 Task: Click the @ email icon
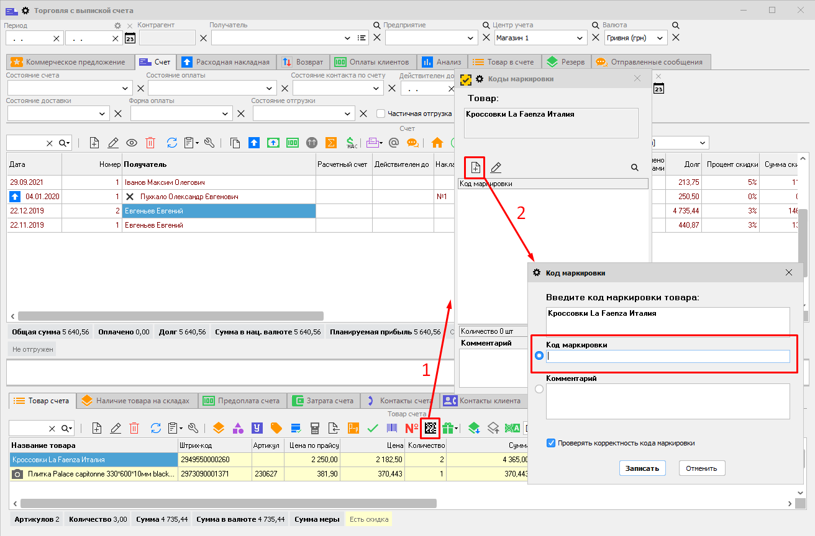click(393, 143)
